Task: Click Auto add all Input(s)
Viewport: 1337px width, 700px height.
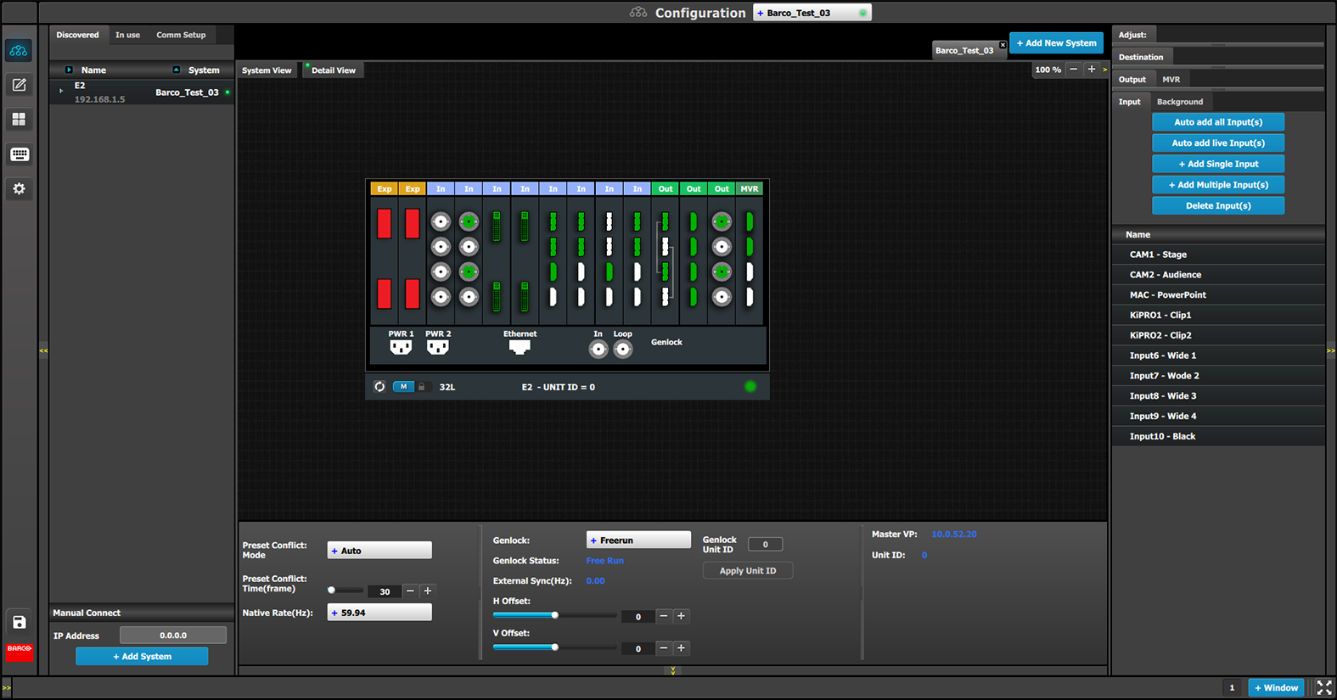Action: coord(1218,122)
